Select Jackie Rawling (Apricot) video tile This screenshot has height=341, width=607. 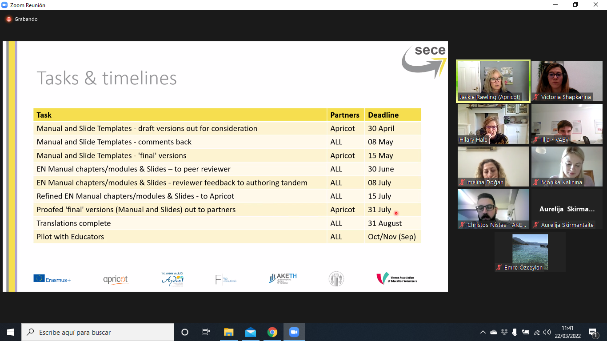click(x=493, y=82)
